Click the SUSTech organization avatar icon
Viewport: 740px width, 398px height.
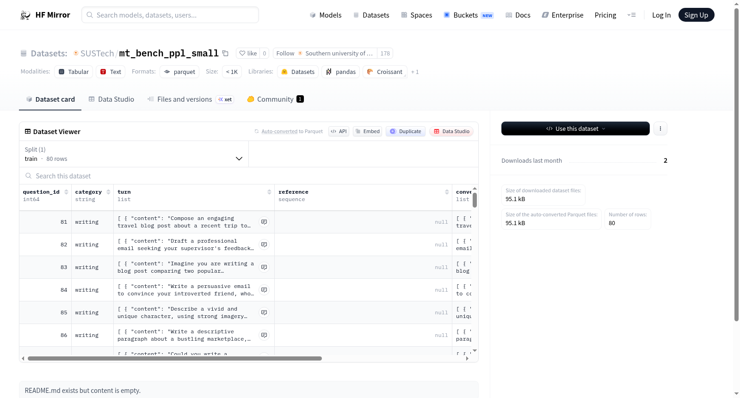coord(76,53)
